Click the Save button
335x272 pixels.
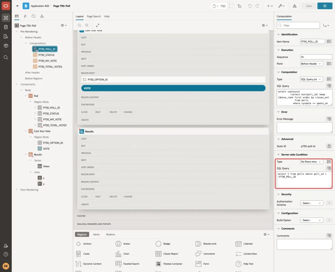(309, 6)
